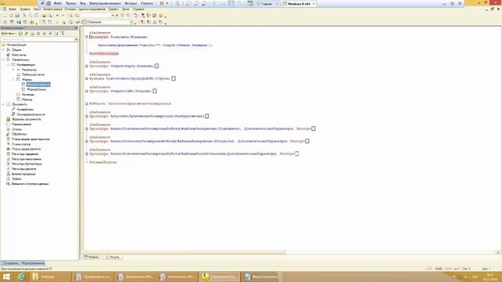Screen dimensions: 502x282
Task: Expand the ОткрытьКарту procedure fold marker
Action: pos(87,66)
